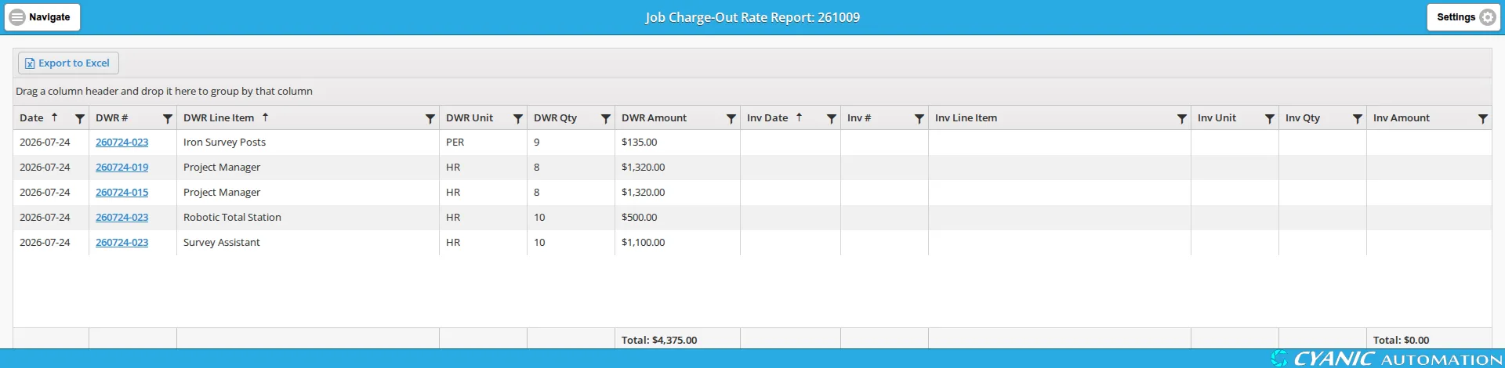This screenshot has width=1505, height=368.
Task: Click the $1,100.00 amount cell
Action: click(677, 243)
